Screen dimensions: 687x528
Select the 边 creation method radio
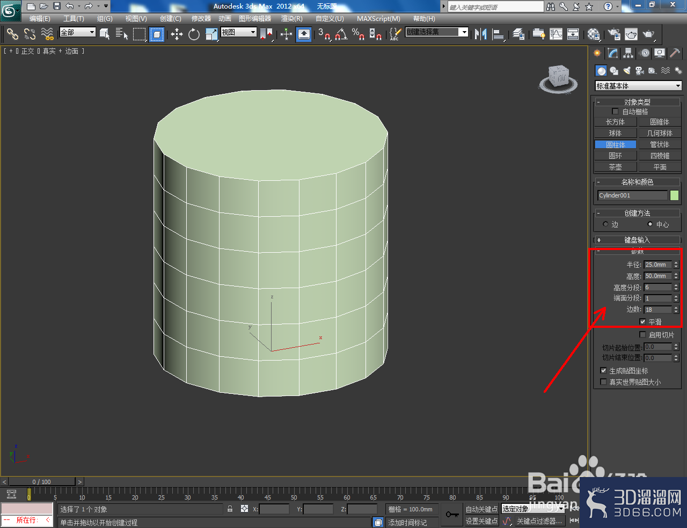[x=605, y=224]
